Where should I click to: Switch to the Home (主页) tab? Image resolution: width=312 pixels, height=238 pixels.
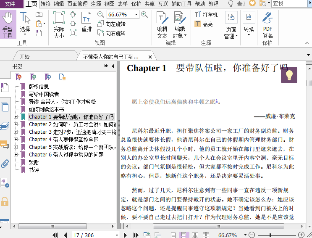click(31, 4)
